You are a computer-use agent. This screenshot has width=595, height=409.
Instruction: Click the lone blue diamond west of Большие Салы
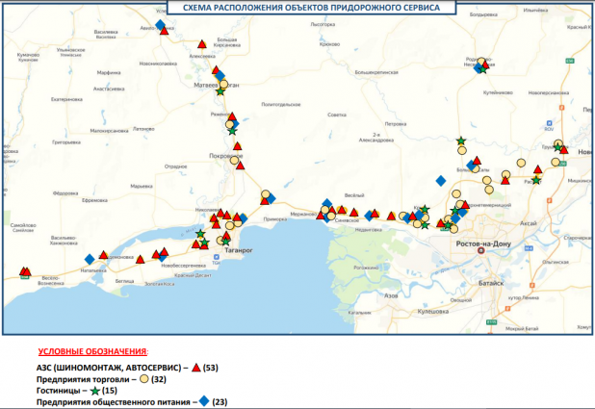click(x=441, y=181)
